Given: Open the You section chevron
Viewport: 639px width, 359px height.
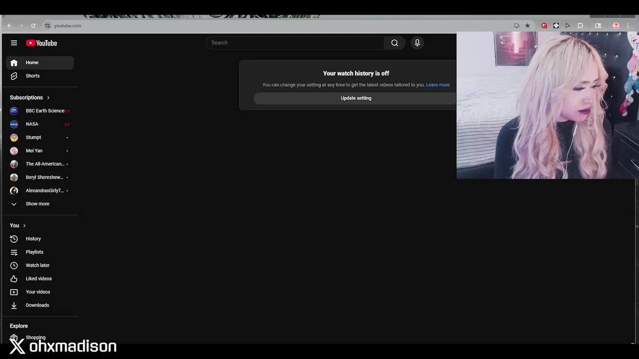Looking at the screenshot, I should [x=24, y=225].
